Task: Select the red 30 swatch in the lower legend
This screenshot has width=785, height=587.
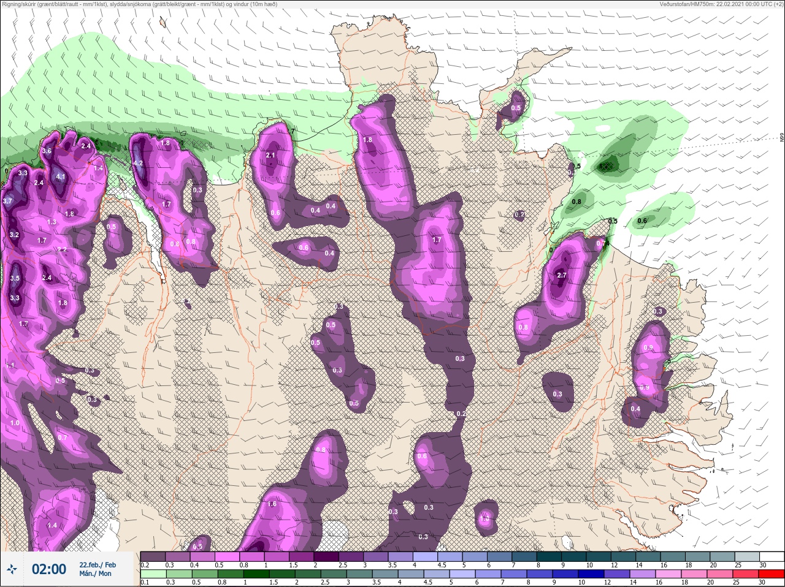Action: pos(771,574)
